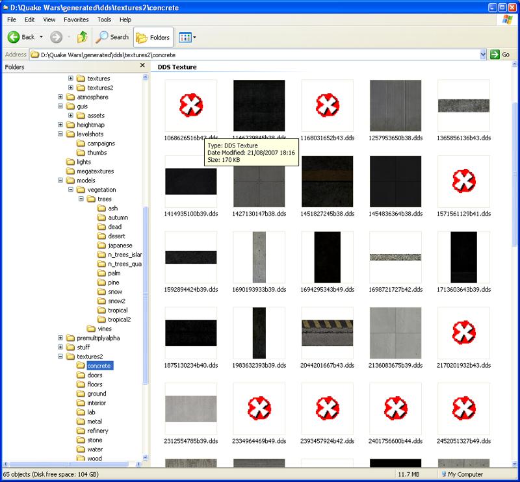
Task: Select file name 2136083675b39.dds
Action: [x=395, y=365]
